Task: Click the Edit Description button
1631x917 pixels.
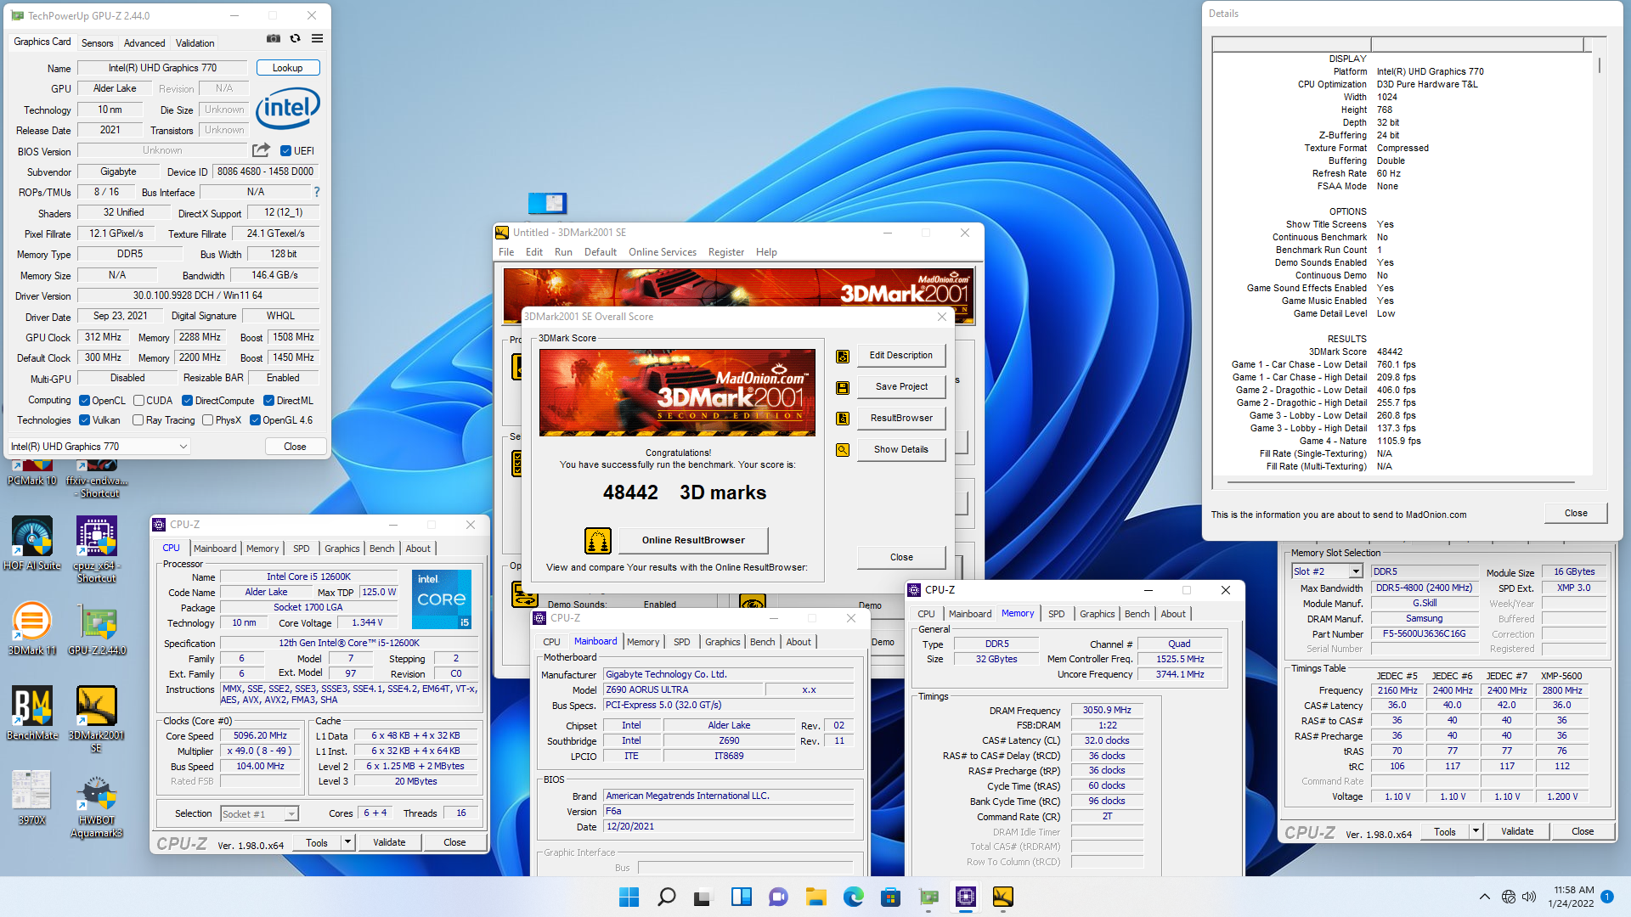Action: 901,356
